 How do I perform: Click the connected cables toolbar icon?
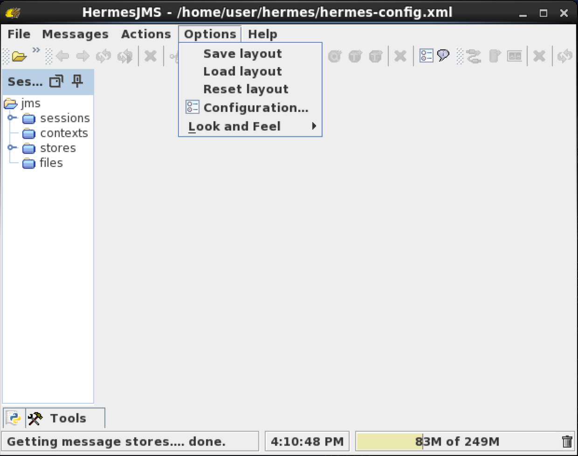coord(474,56)
